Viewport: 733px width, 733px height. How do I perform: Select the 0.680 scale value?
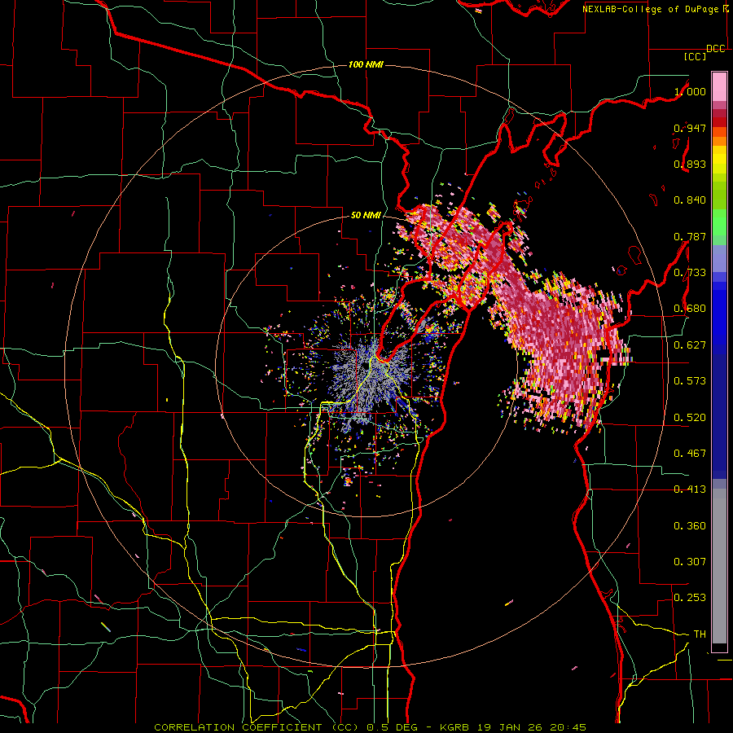(690, 309)
